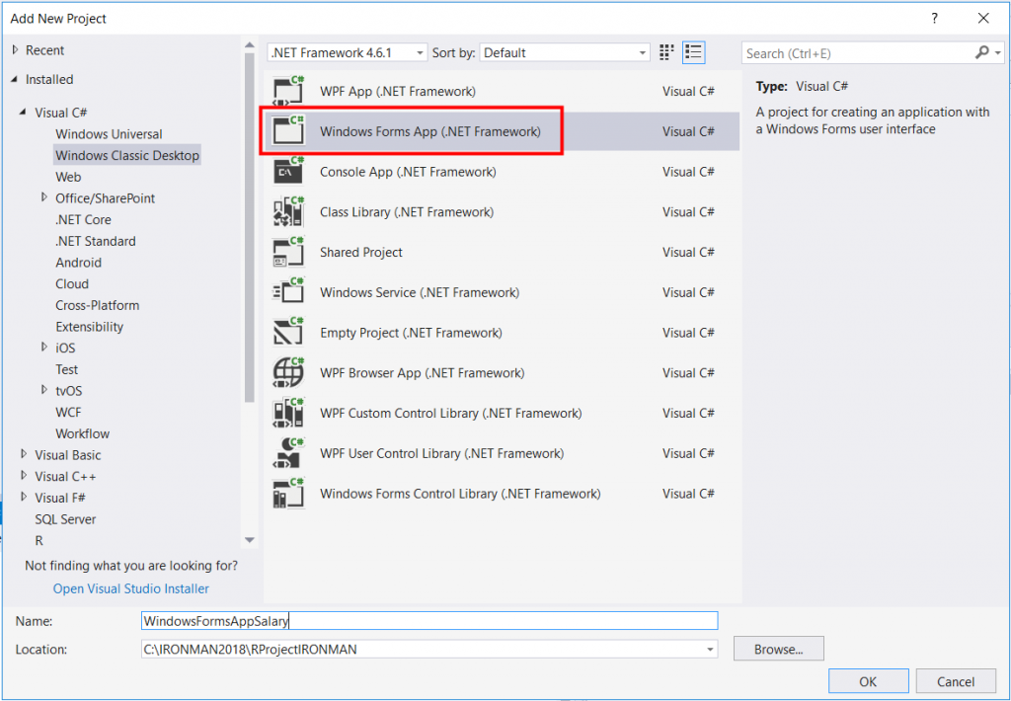Select the Cloud category
This screenshot has width=1011, height=701.
(x=72, y=283)
